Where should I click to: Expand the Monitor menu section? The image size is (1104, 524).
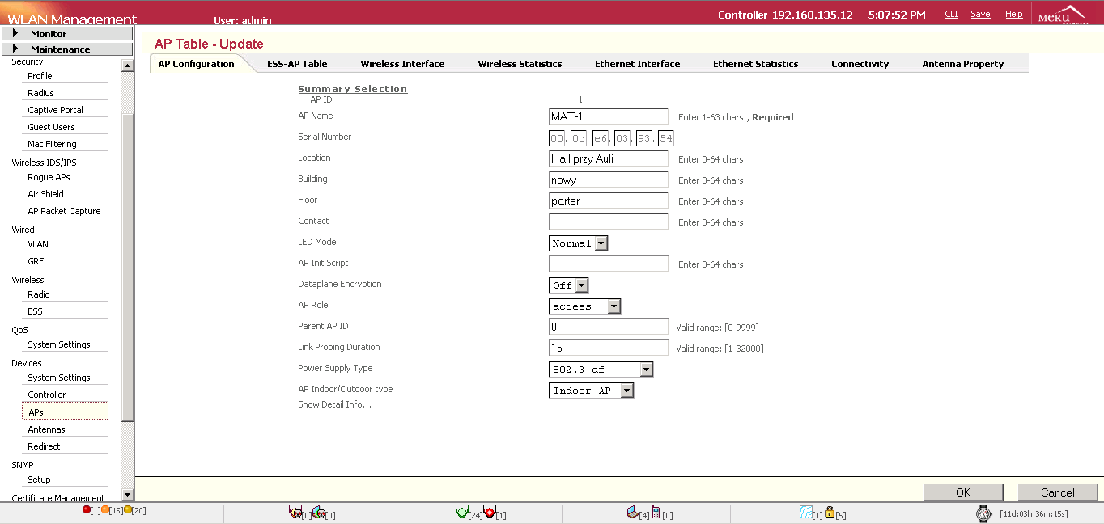(67, 34)
